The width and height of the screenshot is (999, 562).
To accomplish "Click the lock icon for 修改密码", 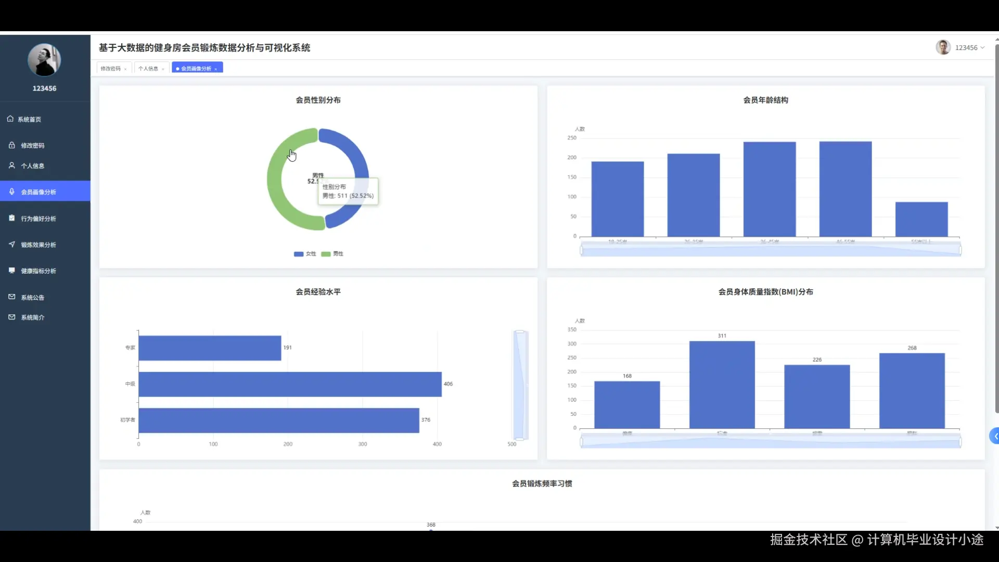I will click(11, 145).
